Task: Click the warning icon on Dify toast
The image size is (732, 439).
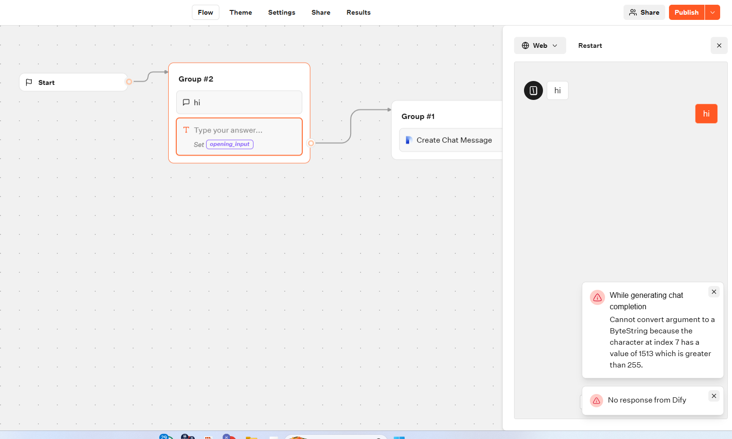Action: point(596,401)
